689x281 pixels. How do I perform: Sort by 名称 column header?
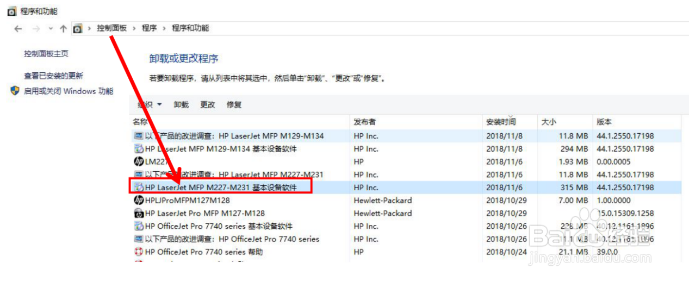pos(240,122)
